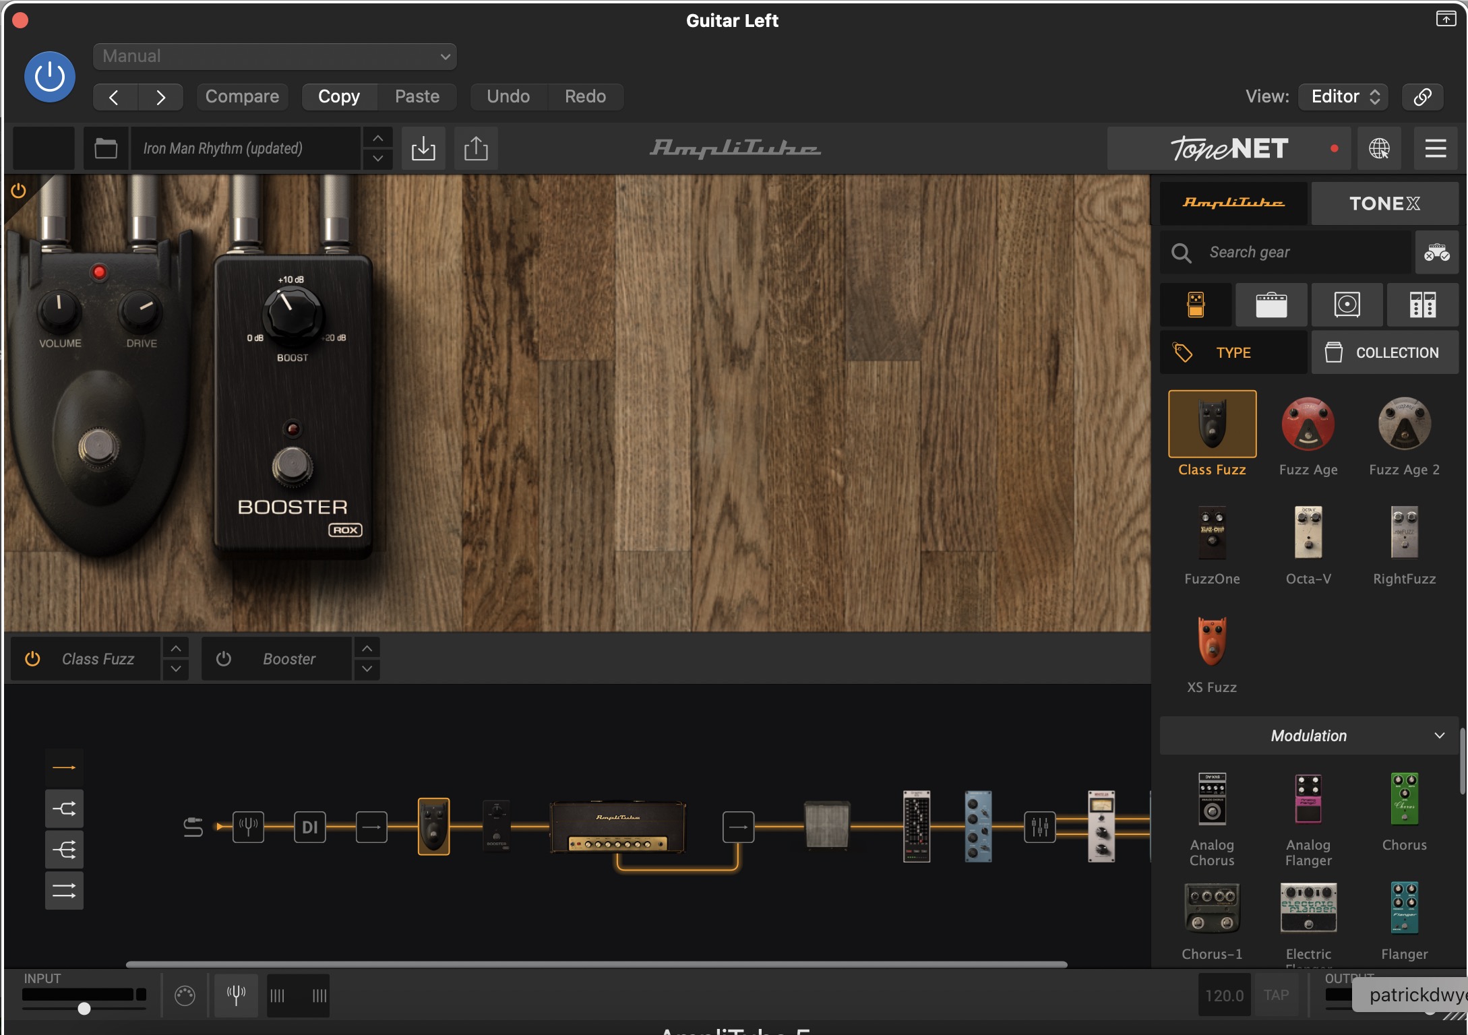Click the DI block in signal chain
Image resolution: width=1468 pixels, height=1035 pixels.
pyautogui.click(x=309, y=827)
